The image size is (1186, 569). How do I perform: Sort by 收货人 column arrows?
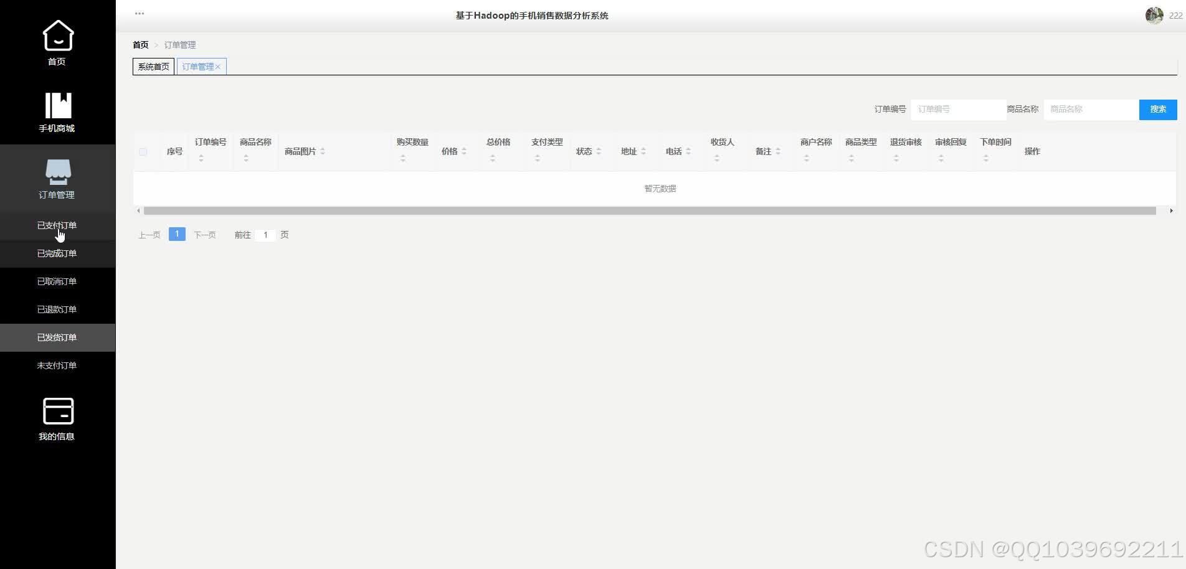click(717, 159)
